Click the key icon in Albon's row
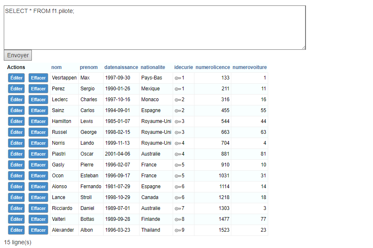373x248 pixels. tap(178, 230)
